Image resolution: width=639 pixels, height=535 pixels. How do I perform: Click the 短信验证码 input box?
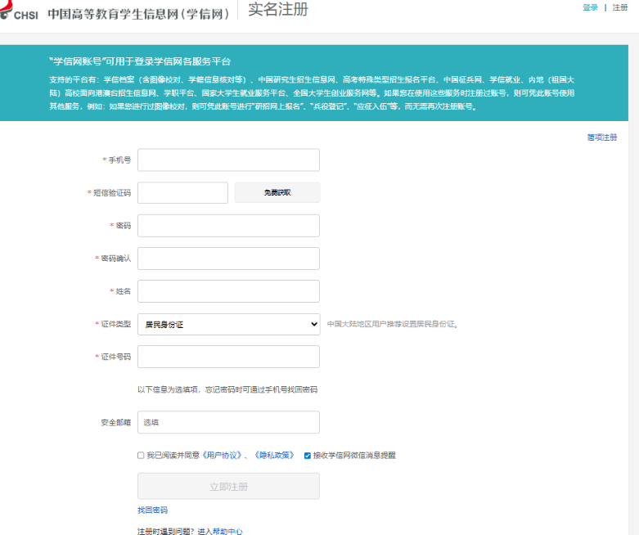coord(182,193)
